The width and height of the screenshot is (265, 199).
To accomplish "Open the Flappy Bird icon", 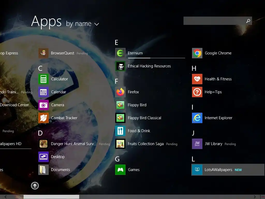I will pos(120,105).
